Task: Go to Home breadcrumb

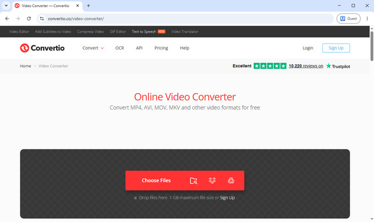Action: (x=25, y=66)
